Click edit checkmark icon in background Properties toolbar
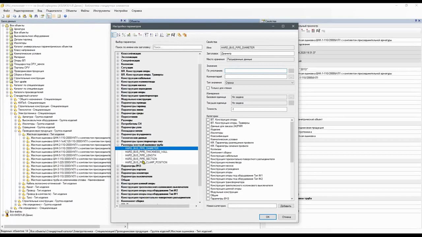 pyautogui.click(x=318, y=31)
